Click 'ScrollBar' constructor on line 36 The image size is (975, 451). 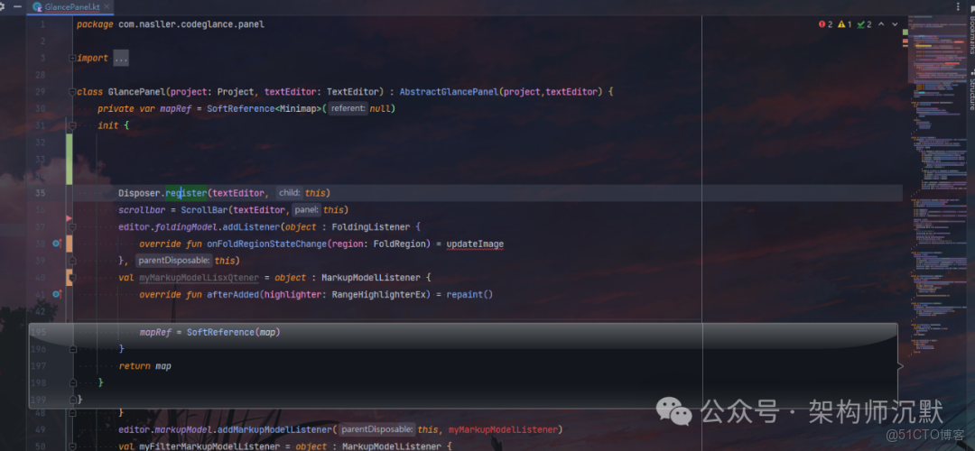coord(205,210)
